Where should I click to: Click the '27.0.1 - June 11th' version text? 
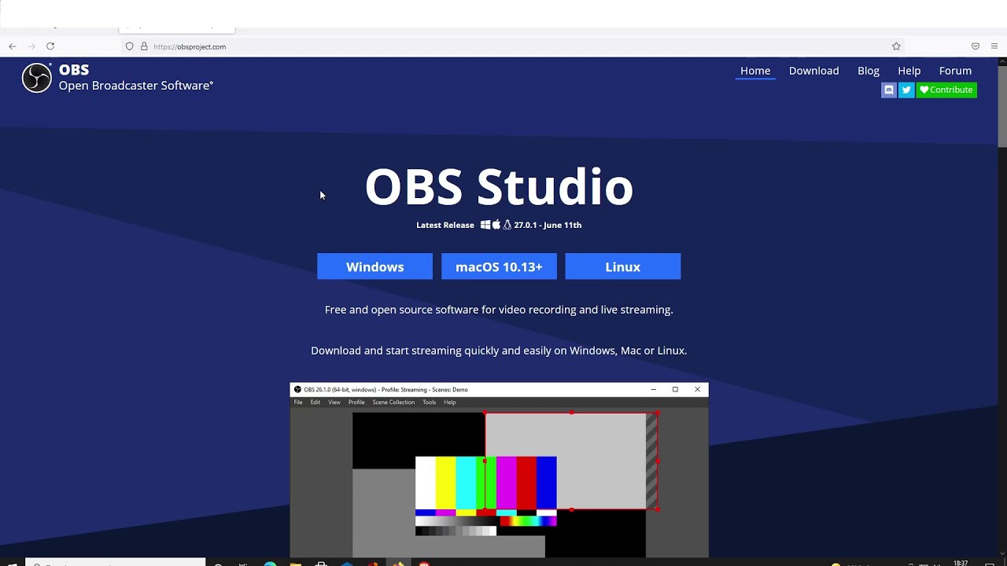point(548,225)
